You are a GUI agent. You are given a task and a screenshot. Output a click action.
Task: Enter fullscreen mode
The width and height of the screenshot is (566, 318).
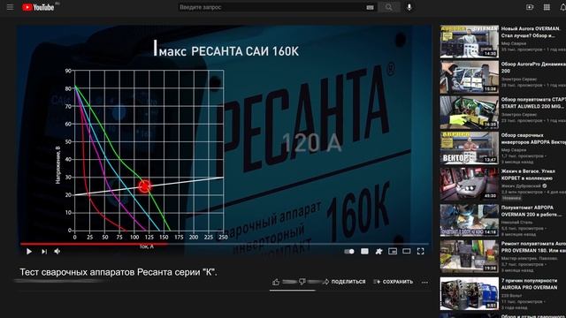pos(421,251)
